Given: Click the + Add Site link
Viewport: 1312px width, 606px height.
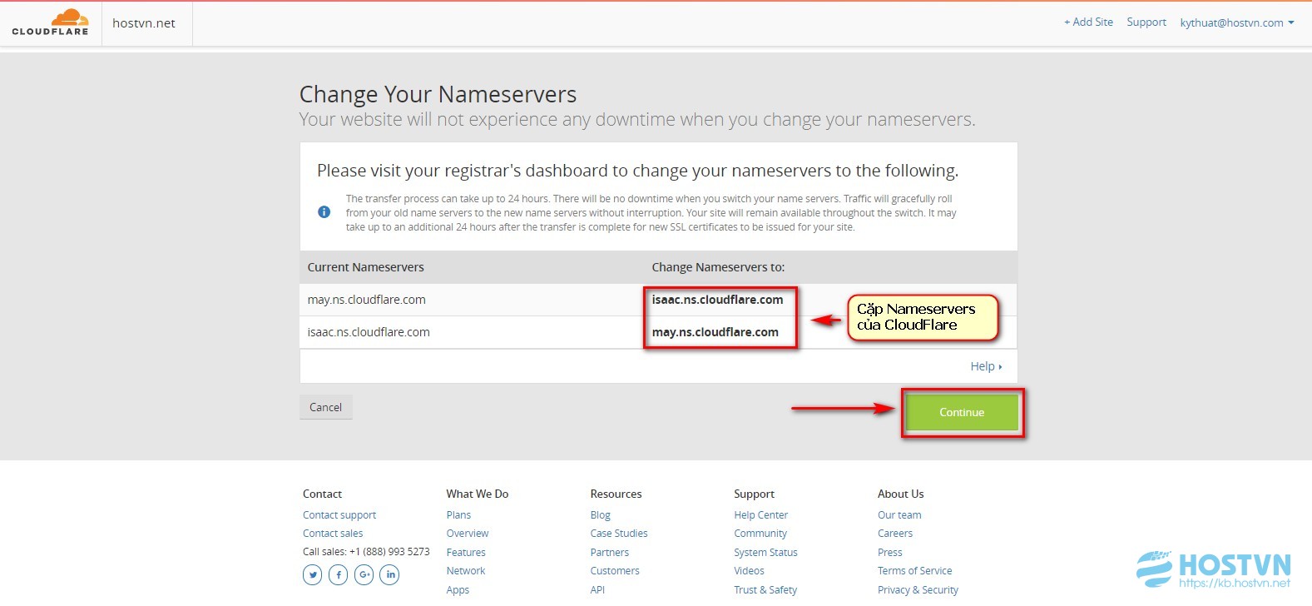Looking at the screenshot, I should tap(1088, 22).
